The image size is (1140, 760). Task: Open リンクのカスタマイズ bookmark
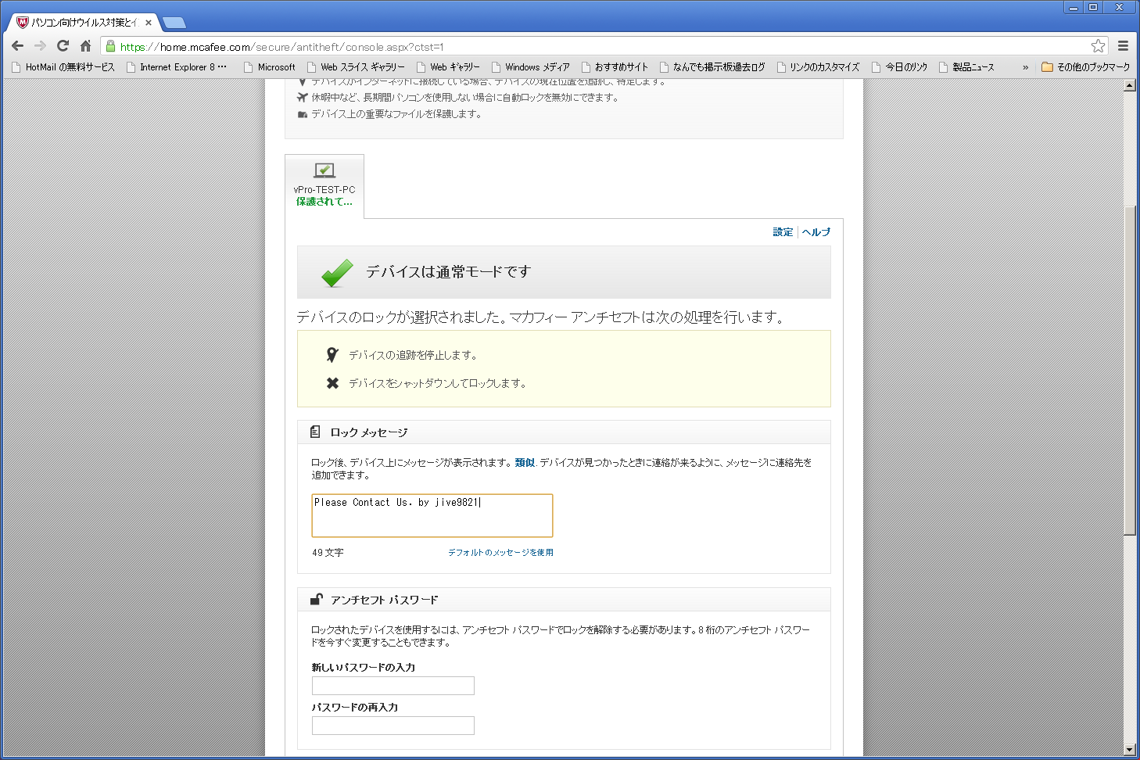coord(818,67)
